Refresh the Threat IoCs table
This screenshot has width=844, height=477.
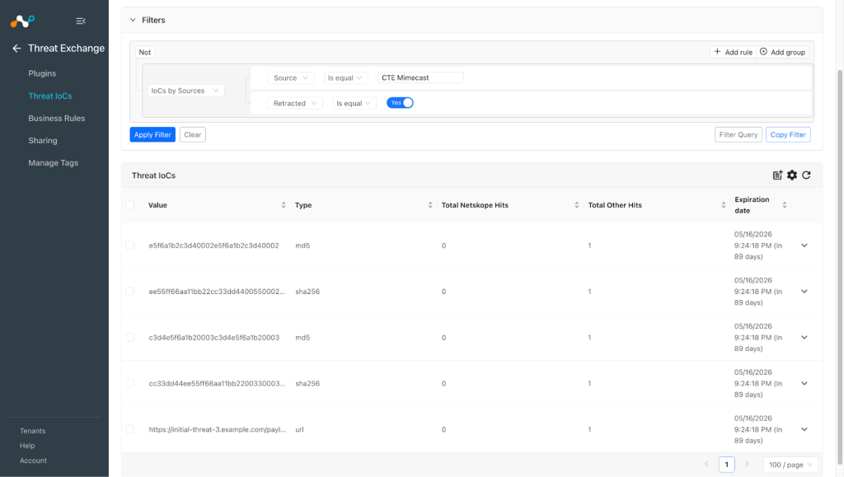(806, 175)
